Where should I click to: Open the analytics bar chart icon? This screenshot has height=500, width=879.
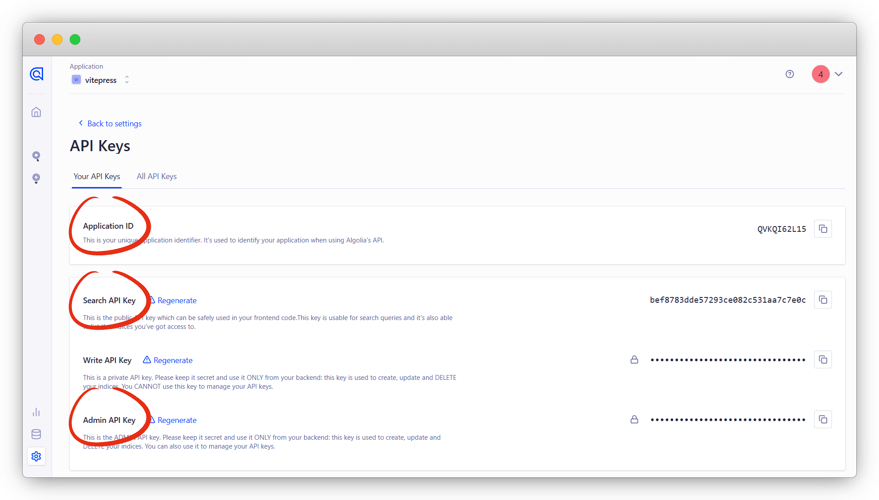36,412
